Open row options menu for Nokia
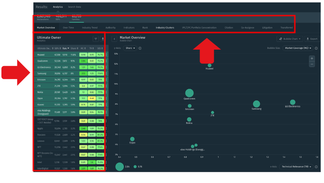 106,92
